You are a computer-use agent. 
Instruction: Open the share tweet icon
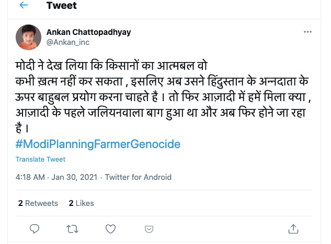[x=293, y=228]
